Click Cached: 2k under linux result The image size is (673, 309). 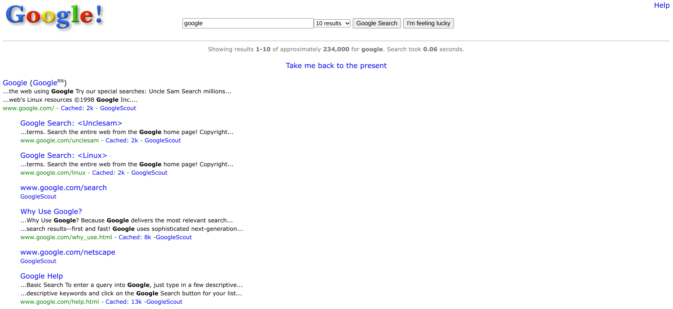click(x=108, y=173)
